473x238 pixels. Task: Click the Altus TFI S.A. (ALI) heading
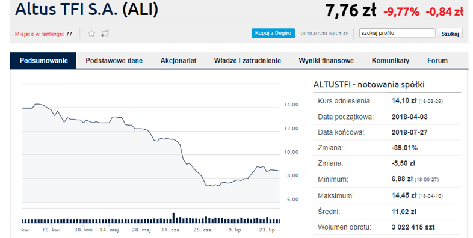[87, 10]
